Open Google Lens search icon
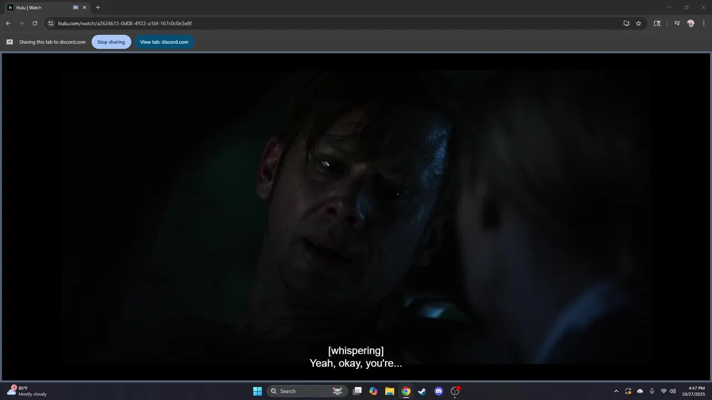 point(657,23)
